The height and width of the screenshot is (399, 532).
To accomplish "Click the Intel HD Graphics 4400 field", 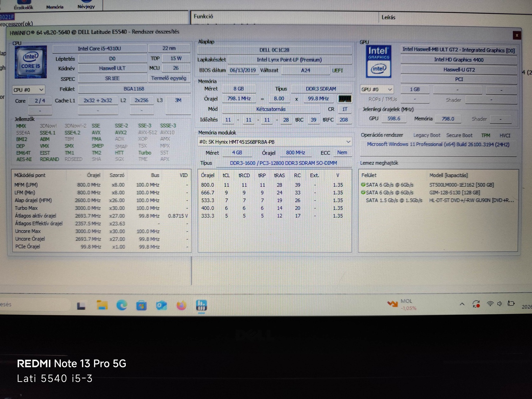I will click(458, 60).
